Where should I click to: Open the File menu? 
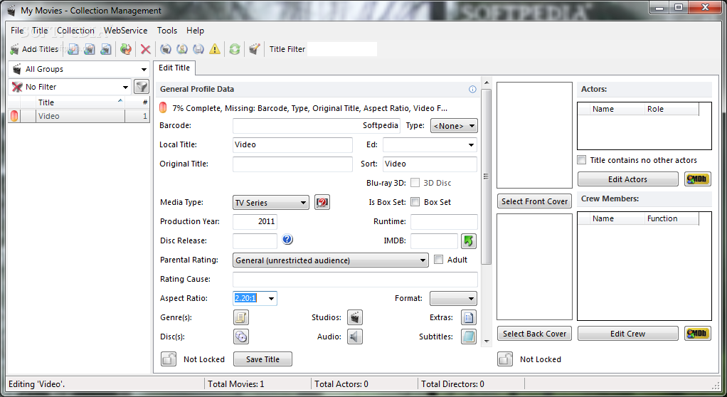pyautogui.click(x=16, y=31)
